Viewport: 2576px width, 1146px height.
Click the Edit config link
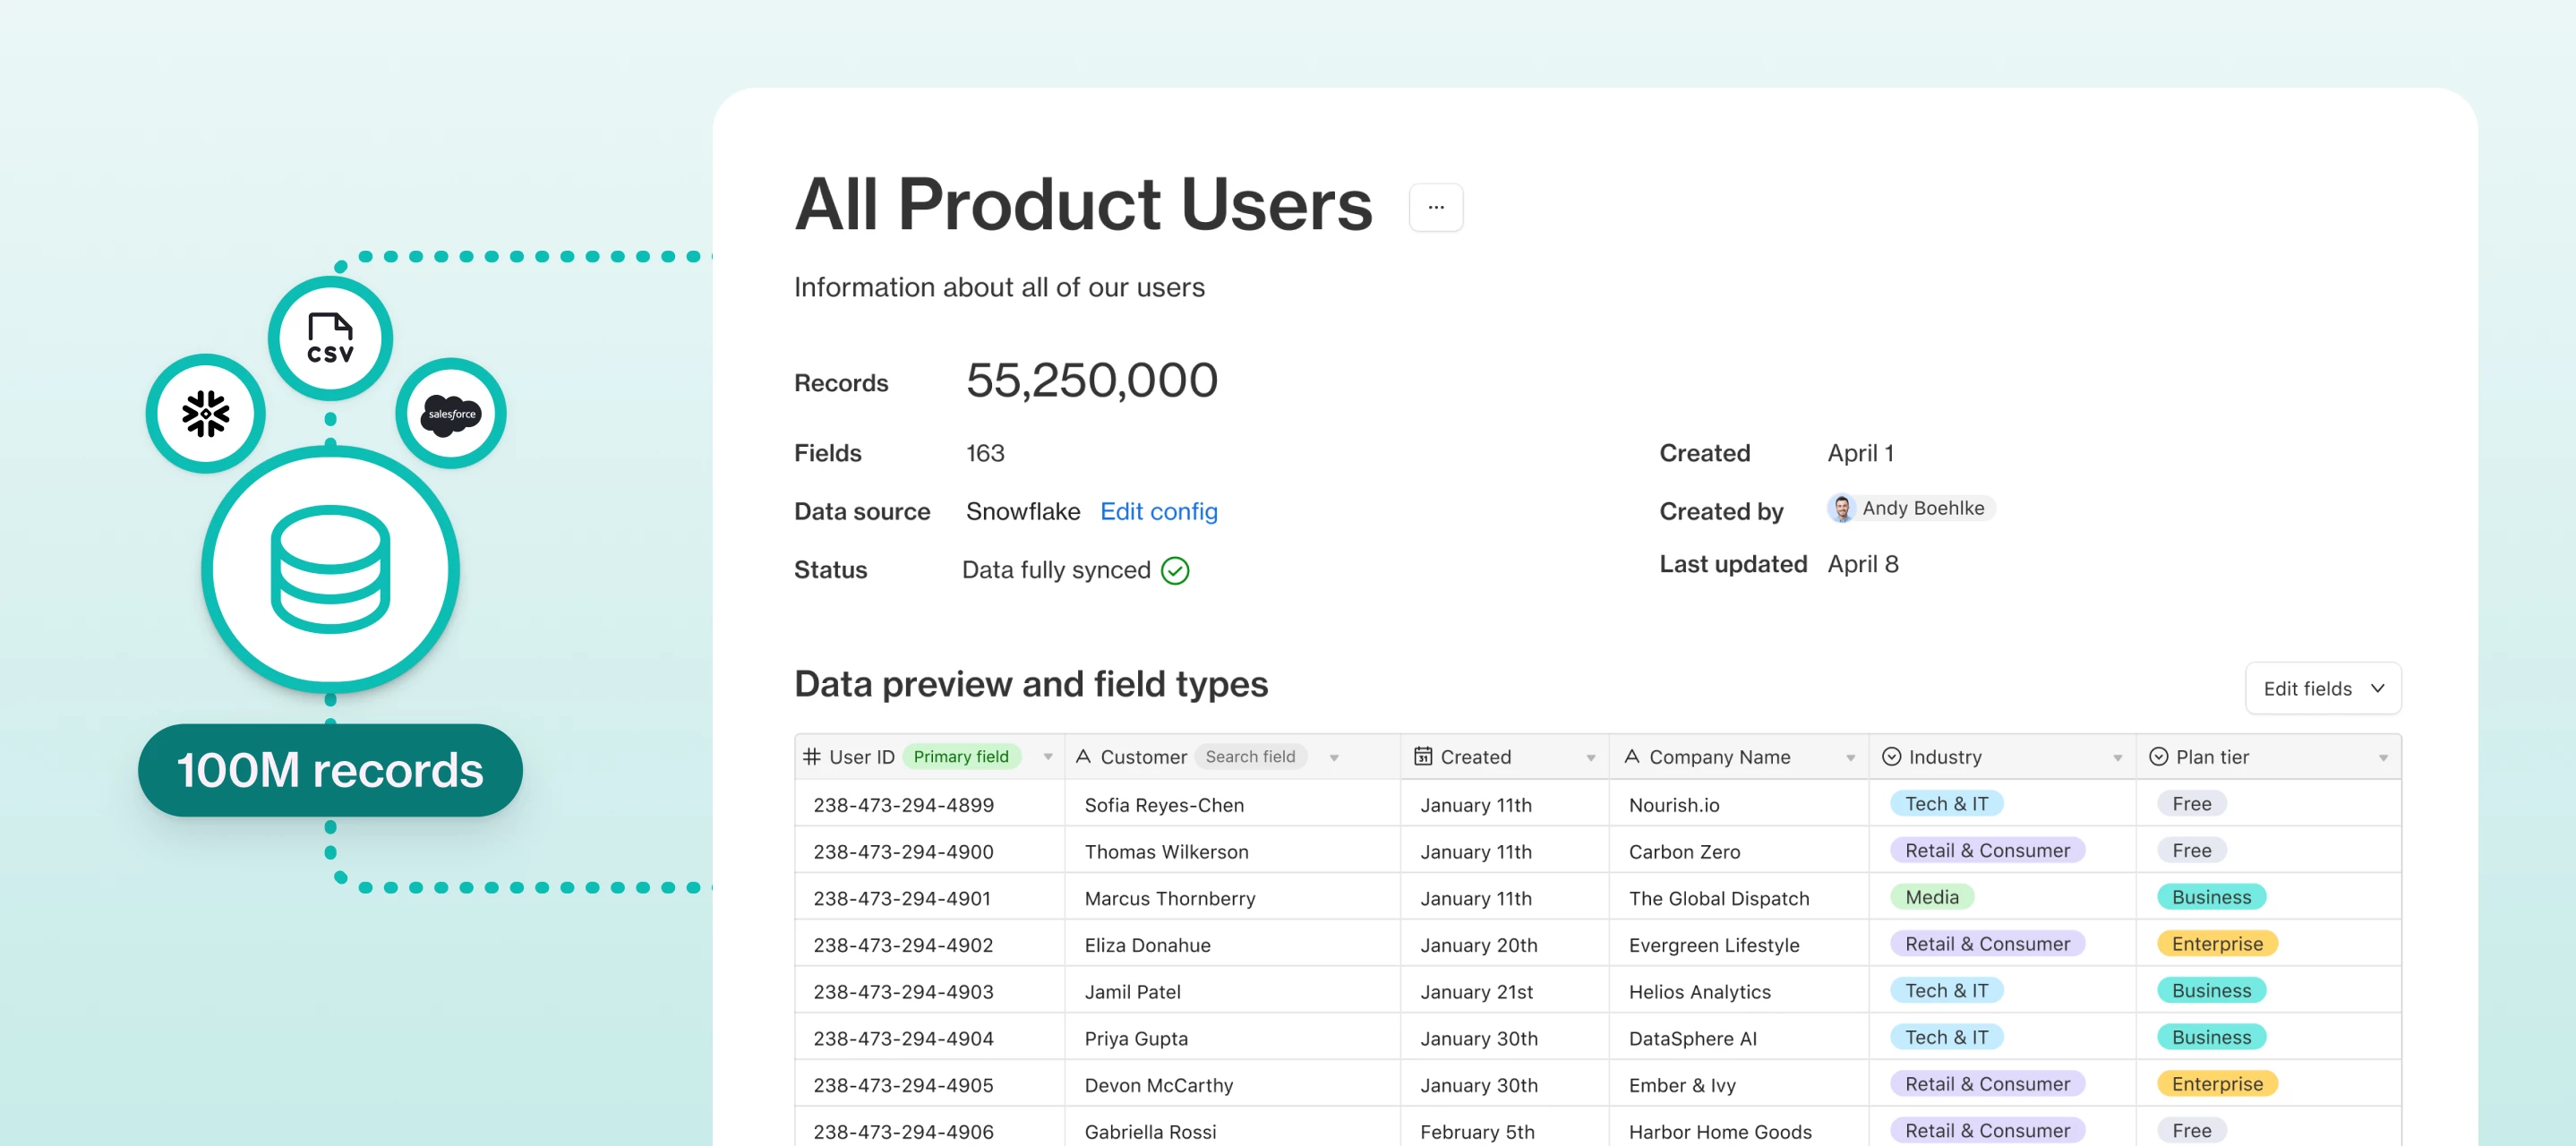[x=1158, y=511]
